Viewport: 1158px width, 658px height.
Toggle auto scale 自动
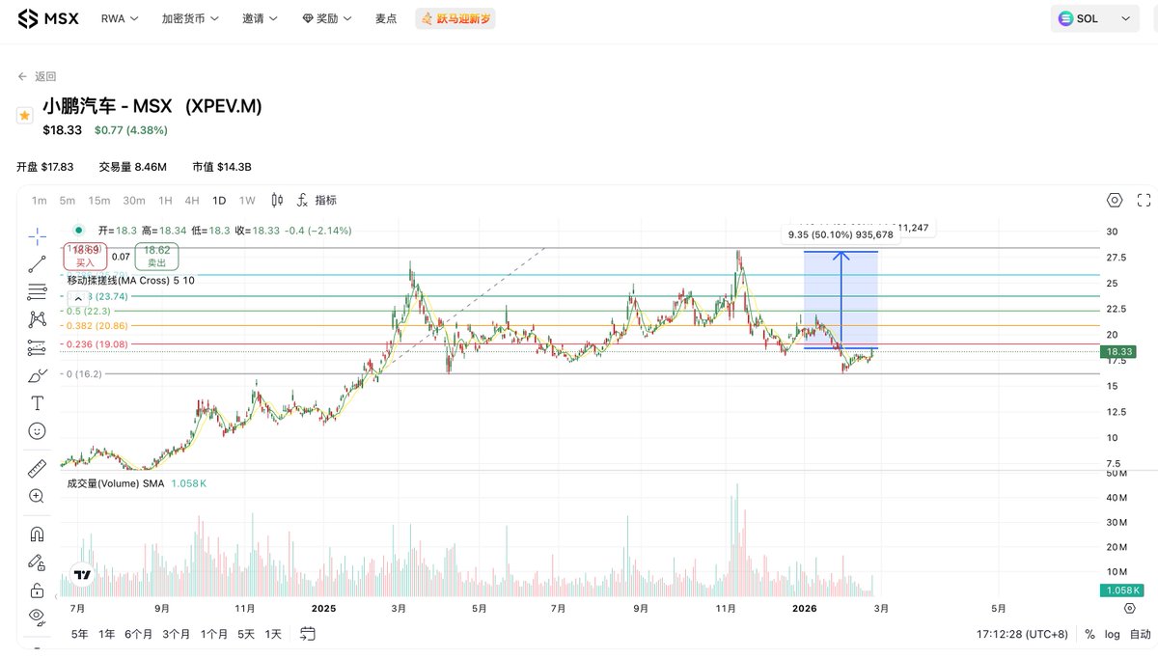[x=1140, y=634]
